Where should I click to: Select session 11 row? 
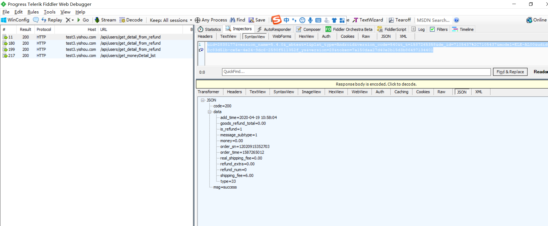(x=96, y=37)
